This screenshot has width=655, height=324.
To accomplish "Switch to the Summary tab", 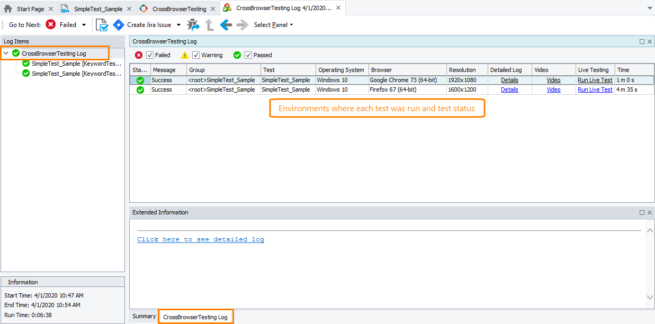I will click(144, 316).
